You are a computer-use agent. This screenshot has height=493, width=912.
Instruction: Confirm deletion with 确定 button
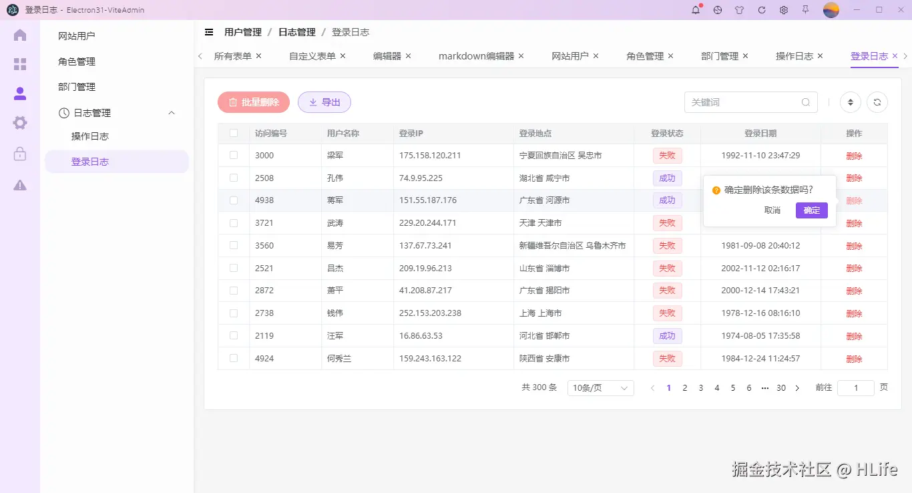812,210
